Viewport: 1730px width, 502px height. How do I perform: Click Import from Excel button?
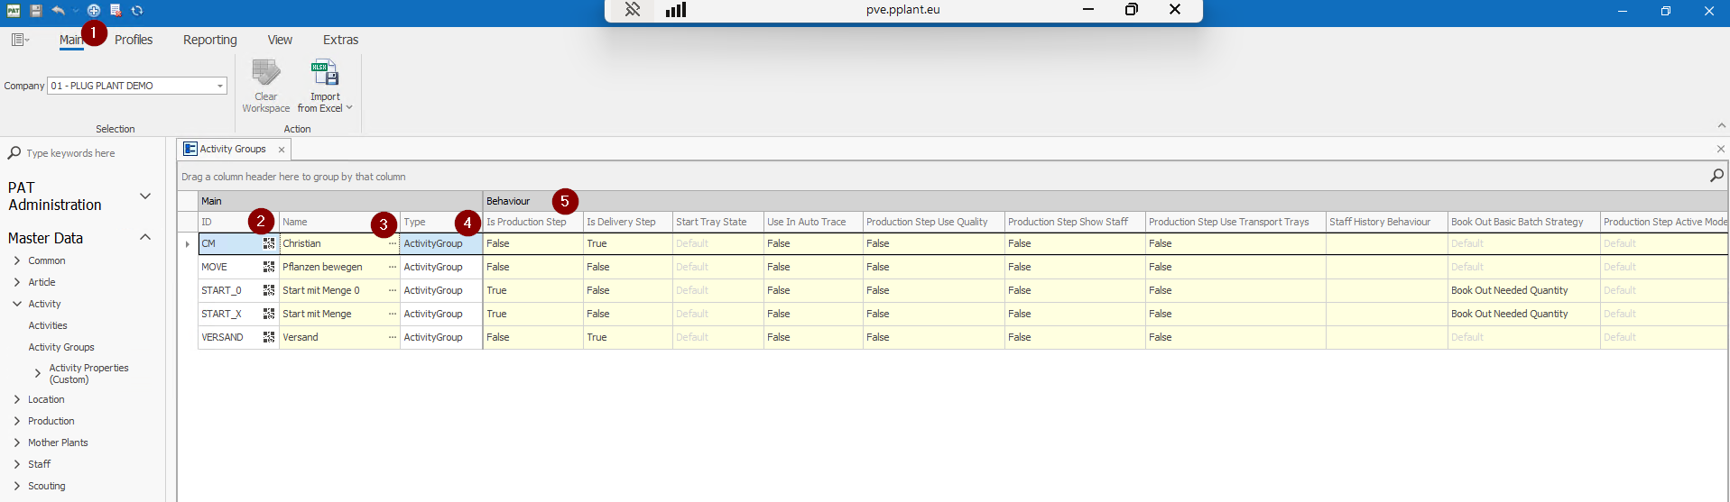click(x=324, y=86)
